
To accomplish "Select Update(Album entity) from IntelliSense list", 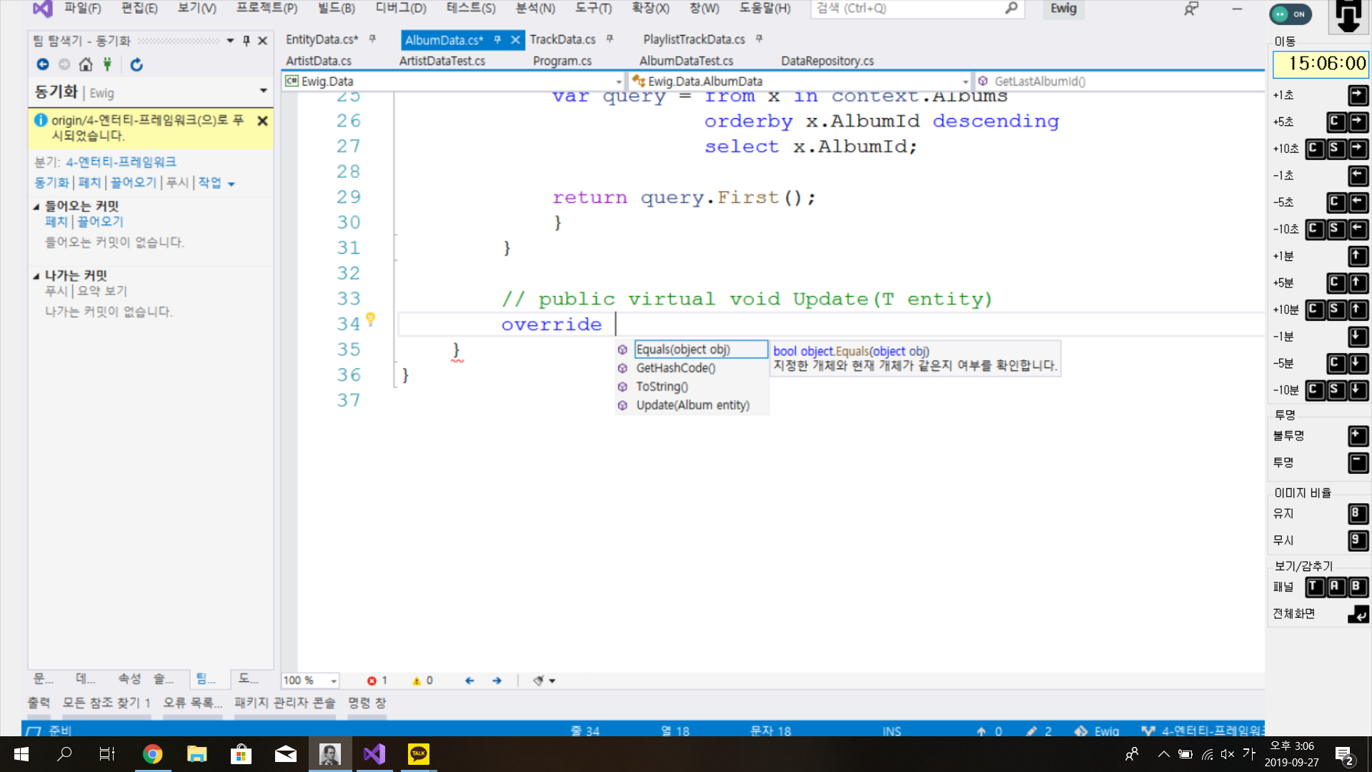I will point(692,405).
